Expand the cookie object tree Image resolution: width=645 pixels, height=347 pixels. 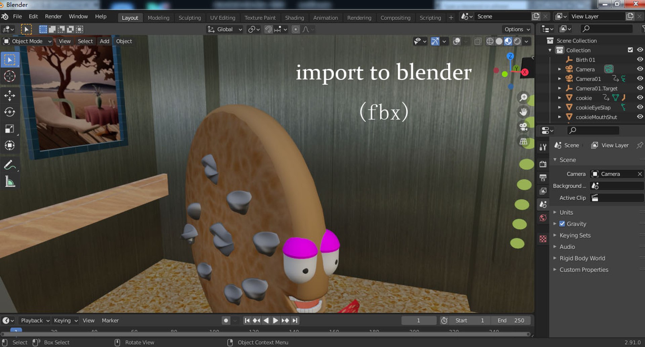click(x=560, y=98)
